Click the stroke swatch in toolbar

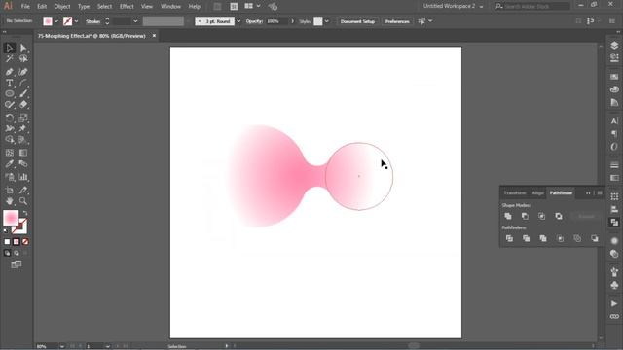click(x=19, y=227)
